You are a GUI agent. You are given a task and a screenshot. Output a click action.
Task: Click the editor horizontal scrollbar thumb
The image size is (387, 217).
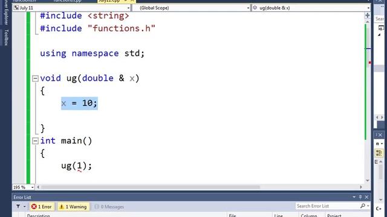coord(151,187)
